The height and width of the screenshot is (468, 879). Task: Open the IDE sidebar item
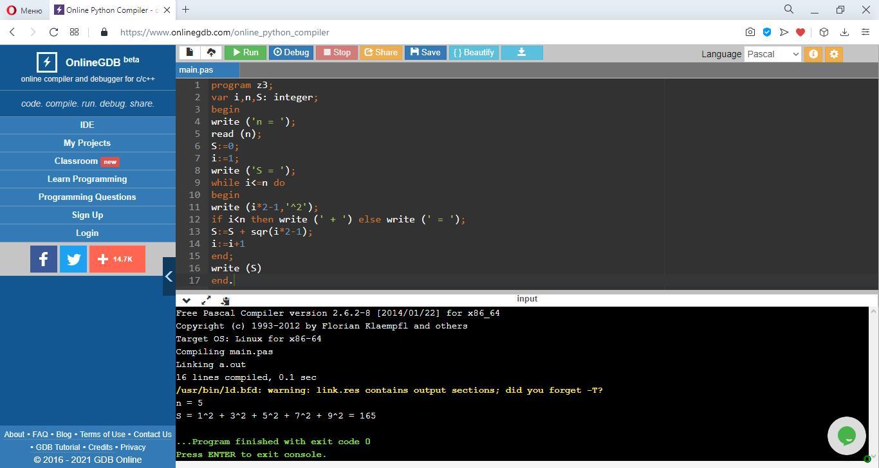tap(88, 125)
